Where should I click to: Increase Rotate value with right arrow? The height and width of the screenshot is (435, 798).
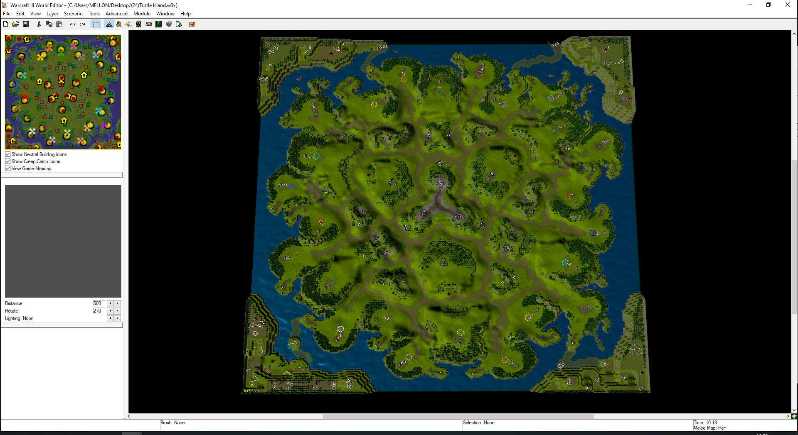click(x=118, y=311)
